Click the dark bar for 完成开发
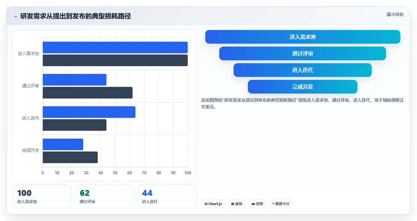The image size is (417, 221). tap(70, 157)
